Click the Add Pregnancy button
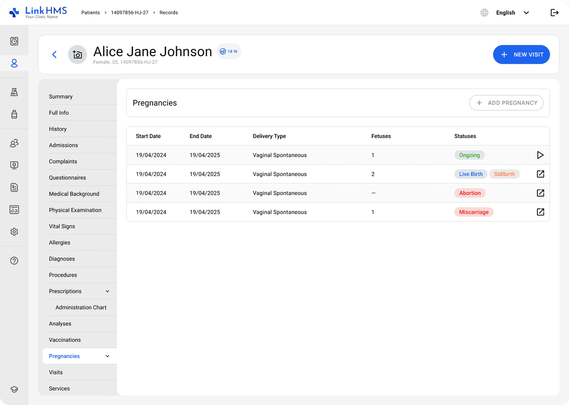This screenshot has width=569, height=405. tap(506, 103)
